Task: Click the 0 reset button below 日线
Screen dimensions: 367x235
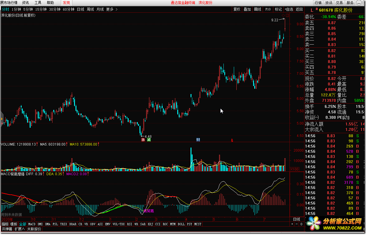Action: [301, 224]
